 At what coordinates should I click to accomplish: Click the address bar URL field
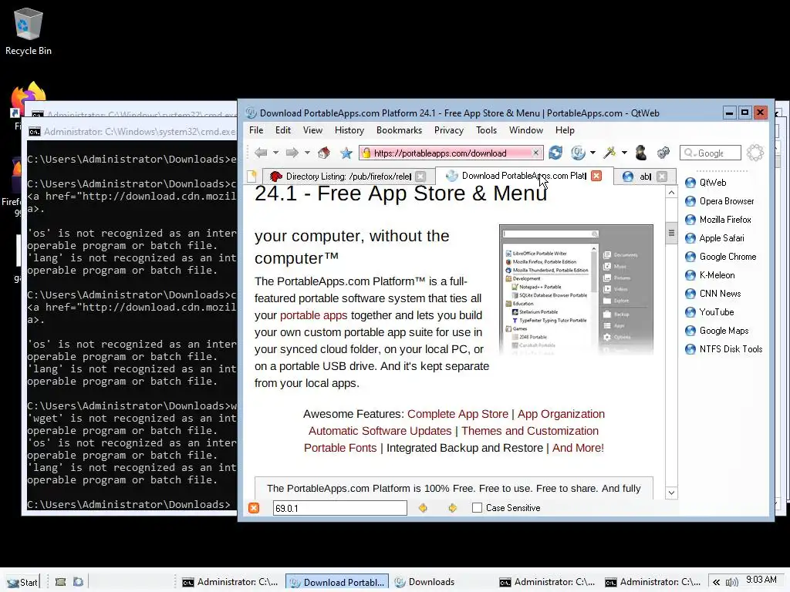[x=451, y=153]
